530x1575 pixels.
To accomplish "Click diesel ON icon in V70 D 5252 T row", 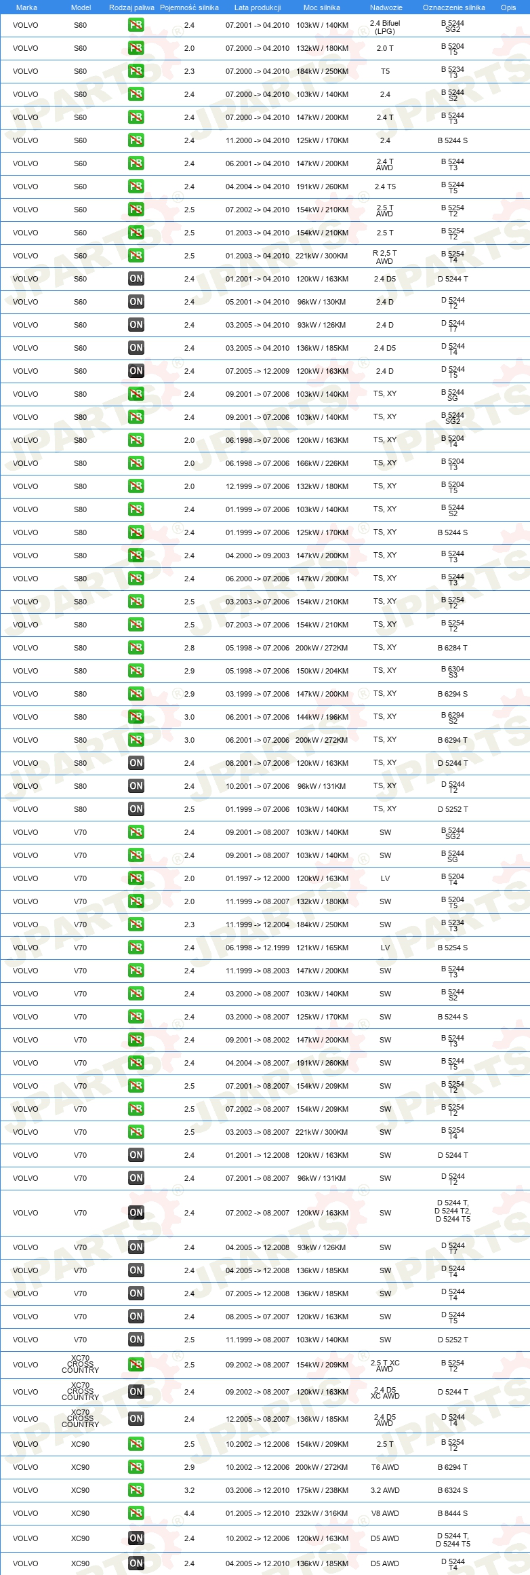I will coord(136,1340).
